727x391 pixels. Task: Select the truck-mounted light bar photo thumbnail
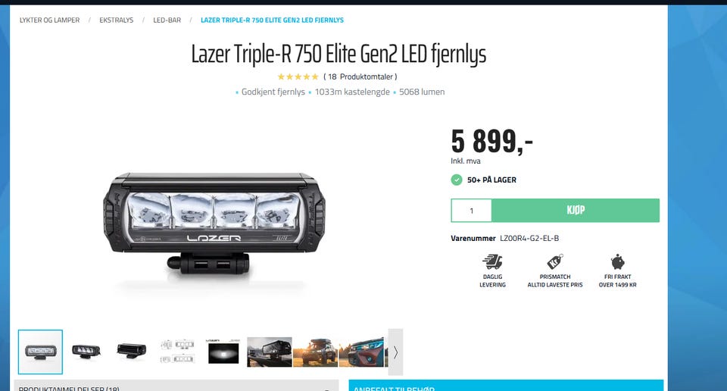pyautogui.click(x=270, y=352)
